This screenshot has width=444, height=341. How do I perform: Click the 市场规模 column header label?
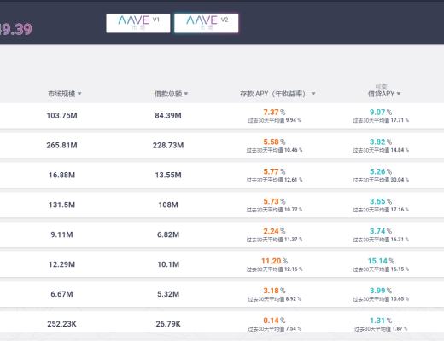point(61,94)
